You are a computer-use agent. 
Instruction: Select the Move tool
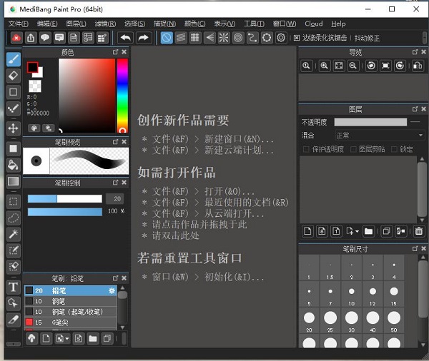(13, 128)
